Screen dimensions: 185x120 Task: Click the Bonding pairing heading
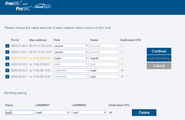(x=15, y=93)
